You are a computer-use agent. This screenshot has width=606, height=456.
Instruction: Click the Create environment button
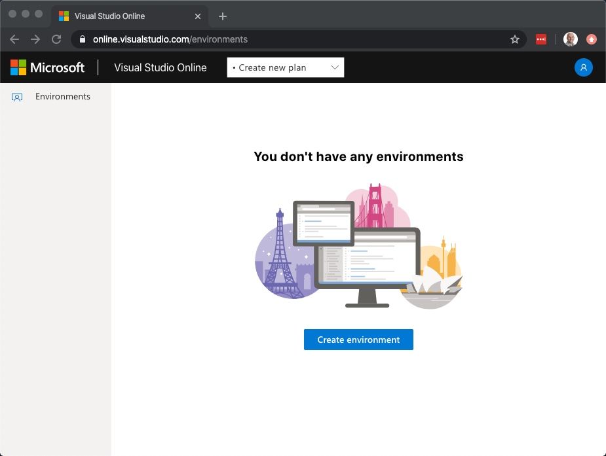point(358,340)
